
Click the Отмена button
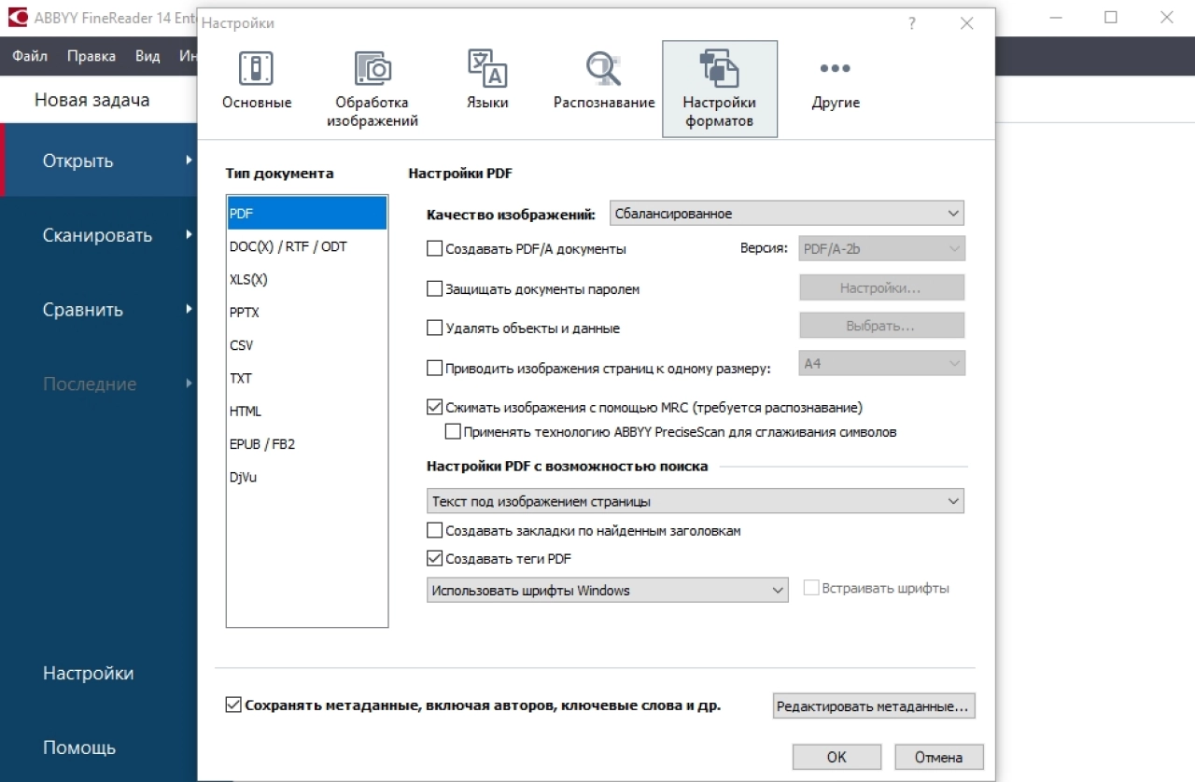click(x=938, y=757)
